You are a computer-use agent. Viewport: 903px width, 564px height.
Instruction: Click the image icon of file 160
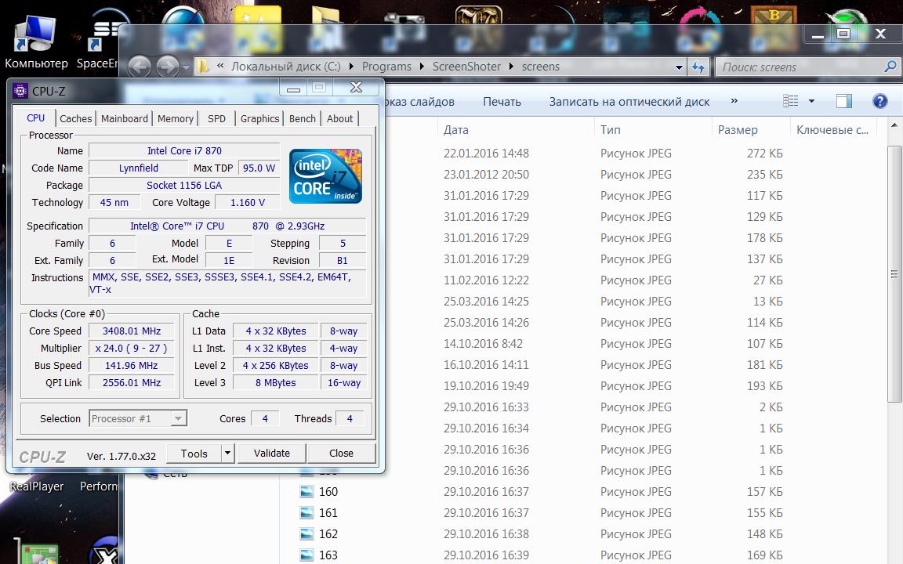pyautogui.click(x=307, y=492)
